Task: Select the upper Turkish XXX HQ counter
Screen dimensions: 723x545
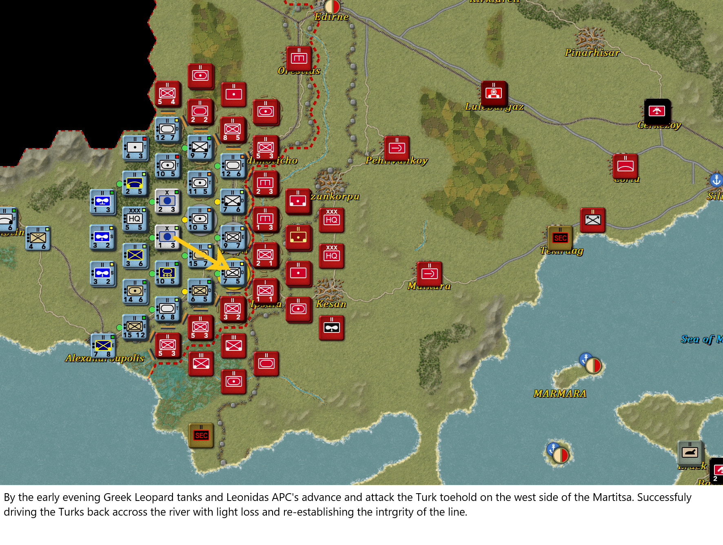Action: point(331,220)
